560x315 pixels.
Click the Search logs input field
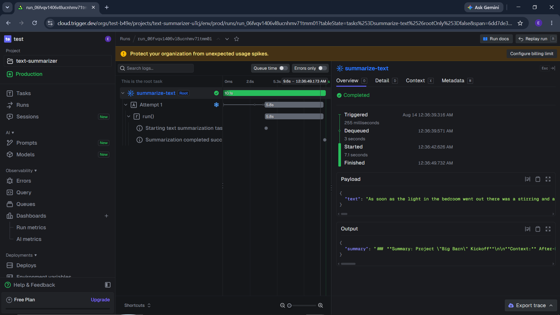tap(156, 68)
